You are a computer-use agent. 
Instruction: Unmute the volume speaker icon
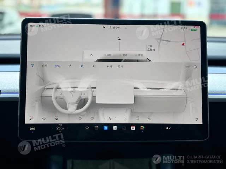pos(168,128)
